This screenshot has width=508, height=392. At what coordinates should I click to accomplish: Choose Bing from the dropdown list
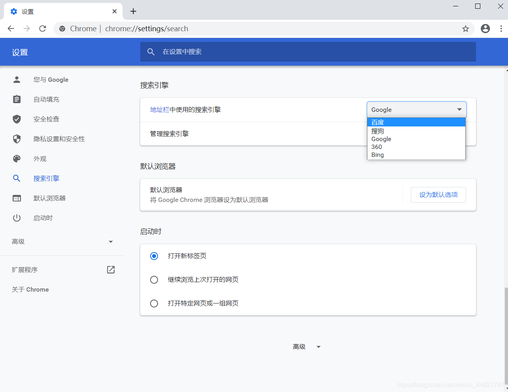[x=416, y=155]
